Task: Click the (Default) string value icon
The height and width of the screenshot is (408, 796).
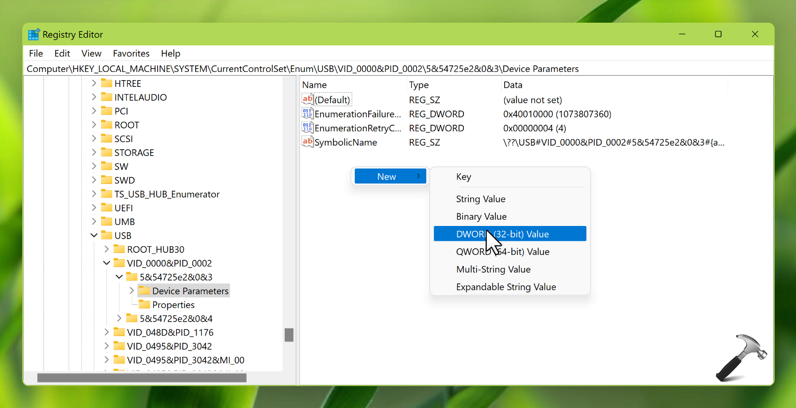Action: [307, 99]
